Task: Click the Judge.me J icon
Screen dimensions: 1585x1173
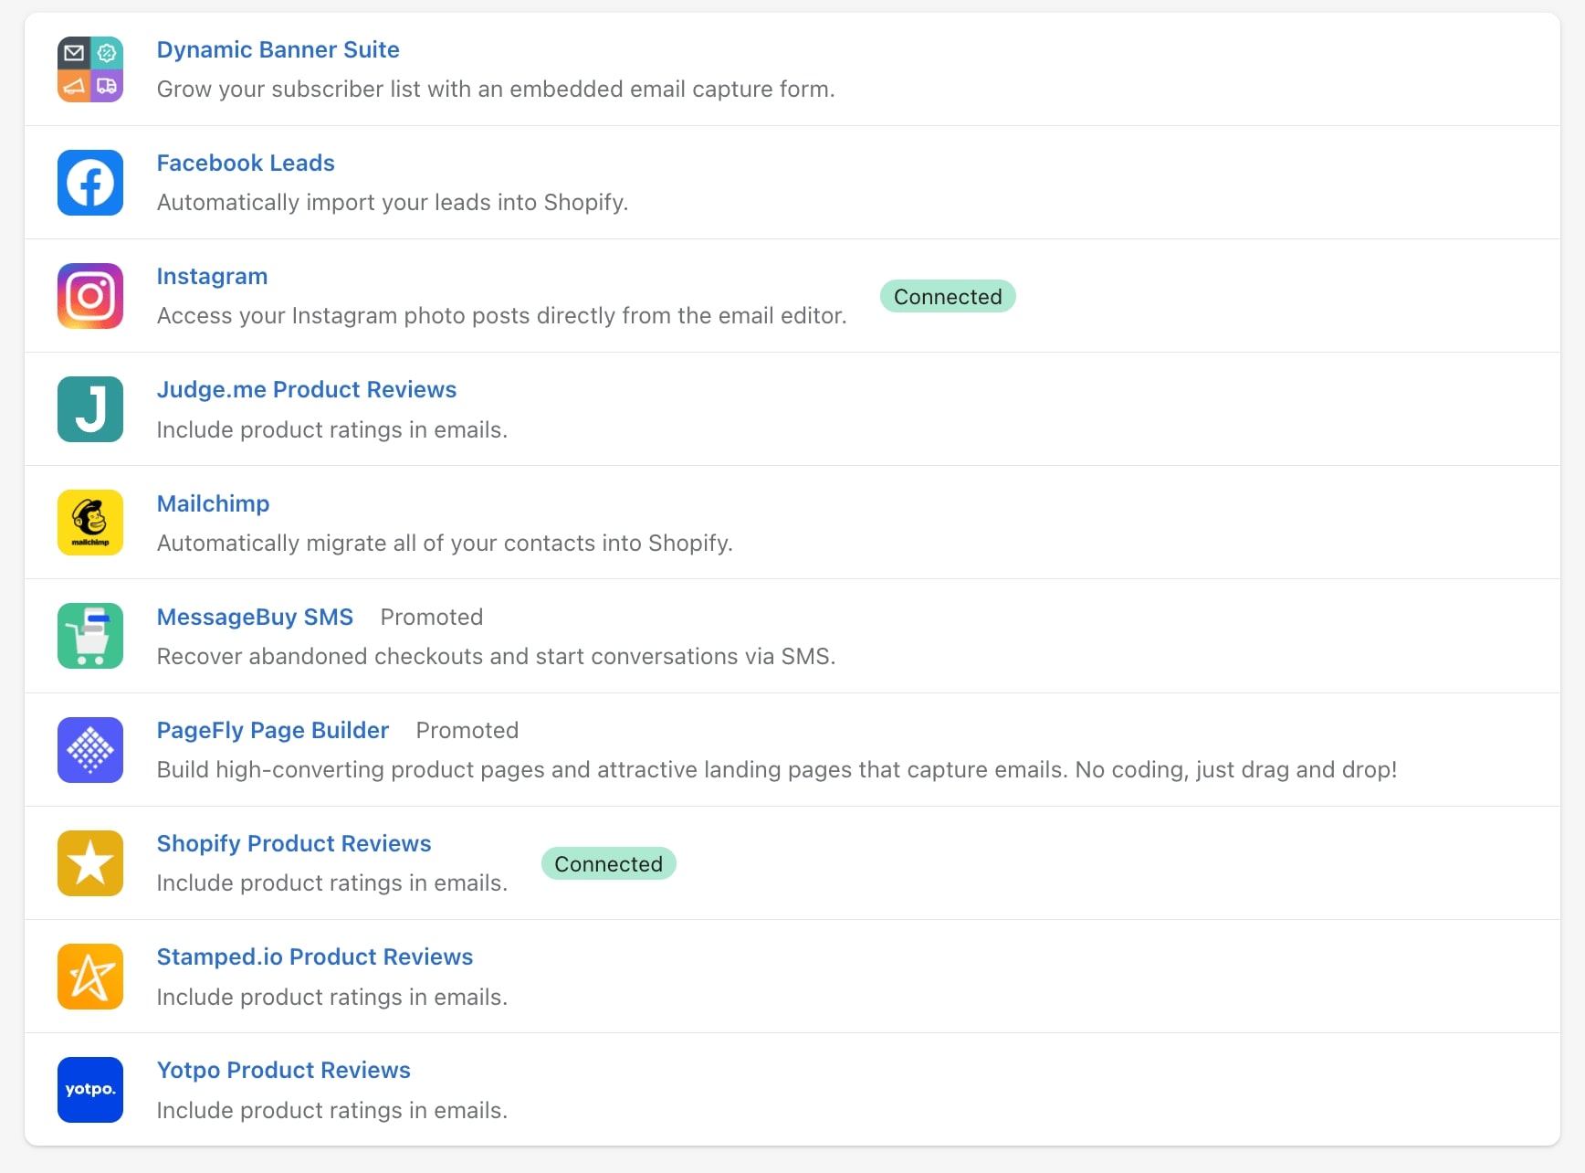Action: pos(90,409)
